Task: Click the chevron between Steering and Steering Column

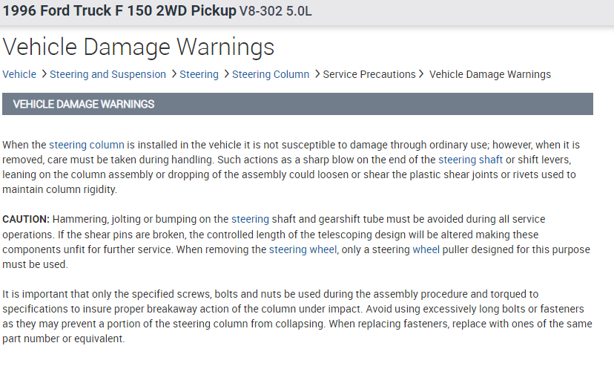Action: (226, 74)
